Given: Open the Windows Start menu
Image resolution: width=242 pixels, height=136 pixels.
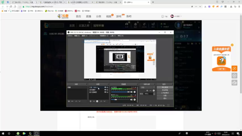Looking at the screenshot, I should pyautogui.click(x=3, y=133).
